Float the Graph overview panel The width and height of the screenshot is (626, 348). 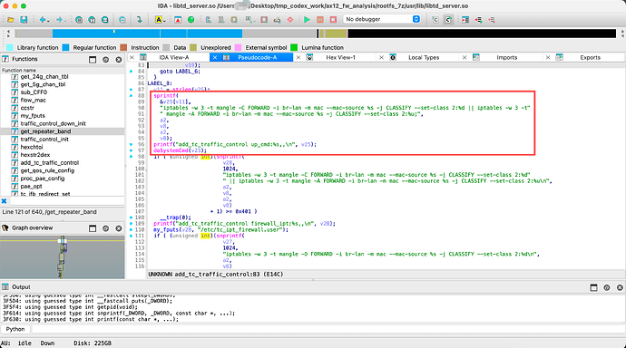(93, 228)
